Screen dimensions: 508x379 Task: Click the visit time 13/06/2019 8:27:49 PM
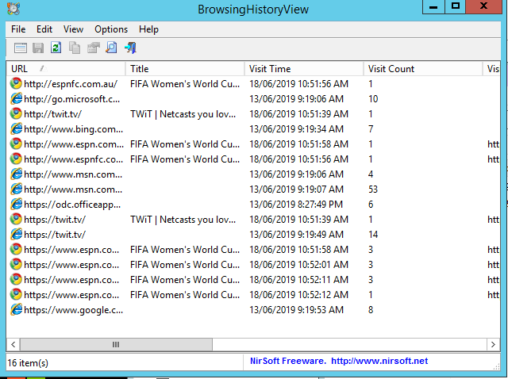pyautogui.click(x=296, y=205)
